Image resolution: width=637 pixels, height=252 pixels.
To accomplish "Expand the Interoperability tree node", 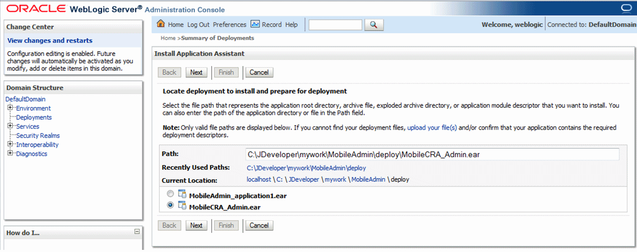I will click(x=10, y=144).
